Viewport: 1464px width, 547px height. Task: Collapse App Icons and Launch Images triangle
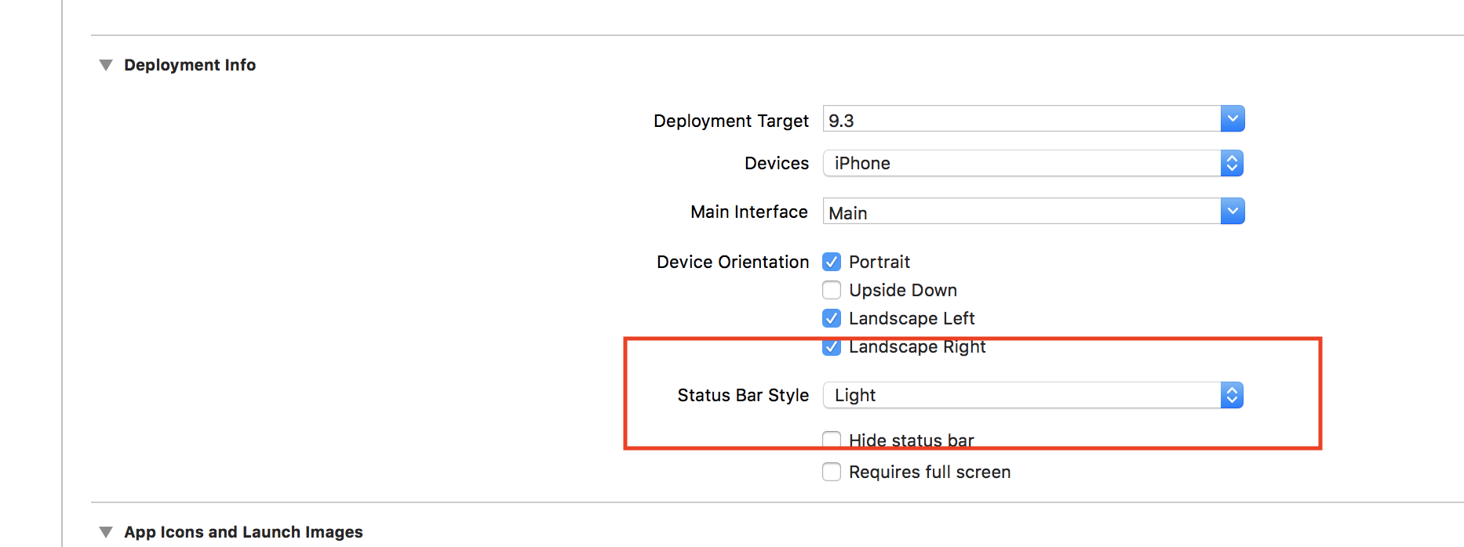pyautogui.click(x=106, y=532)
